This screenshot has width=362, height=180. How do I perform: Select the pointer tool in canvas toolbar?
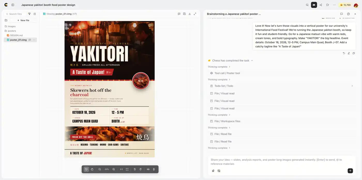click(86, 169)
